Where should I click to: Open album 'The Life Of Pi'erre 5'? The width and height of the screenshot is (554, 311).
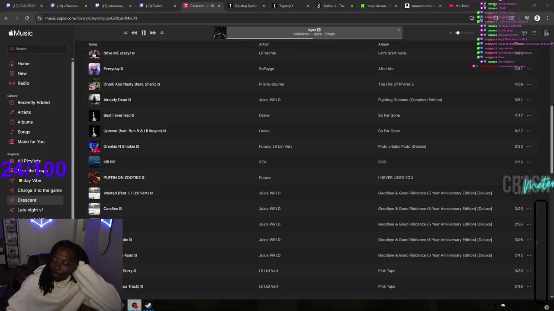[396, 84]
